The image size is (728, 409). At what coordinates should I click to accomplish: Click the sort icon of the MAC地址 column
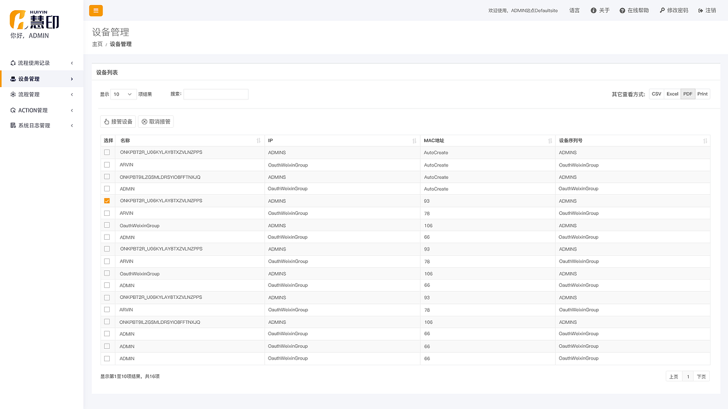click(x=550, y=141)
